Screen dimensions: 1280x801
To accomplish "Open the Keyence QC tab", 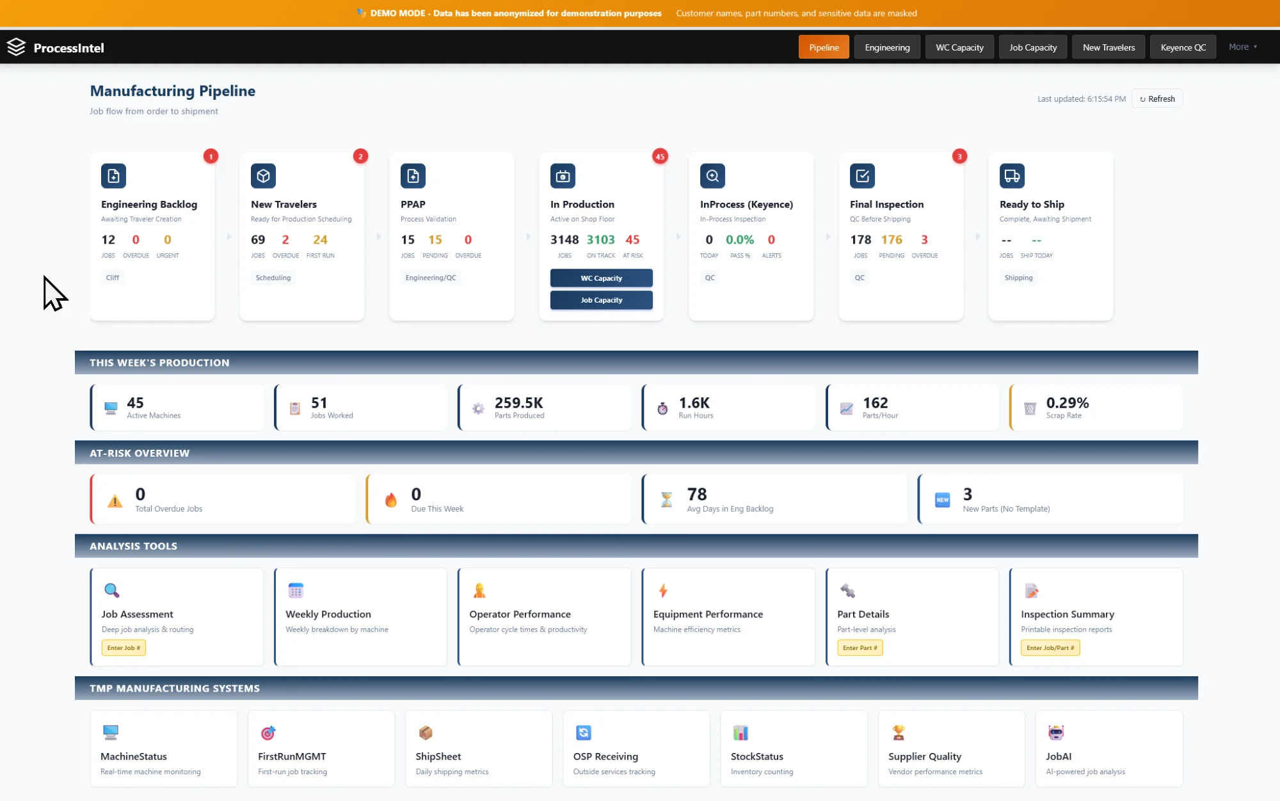I will coord(1183,47).
